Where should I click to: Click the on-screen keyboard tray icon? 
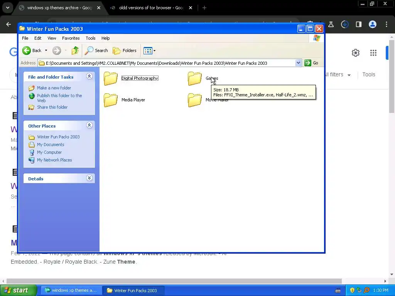point(338,291)
